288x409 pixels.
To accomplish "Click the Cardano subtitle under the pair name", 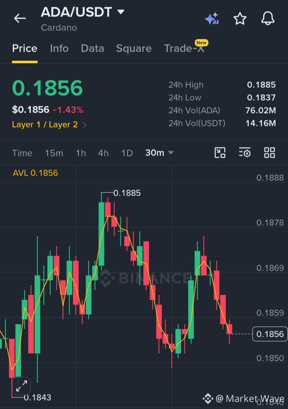I will (x=59, y=28).
